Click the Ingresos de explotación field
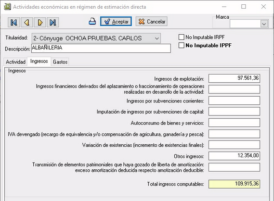This screenshot has height=201, width=274. (234, 78)
